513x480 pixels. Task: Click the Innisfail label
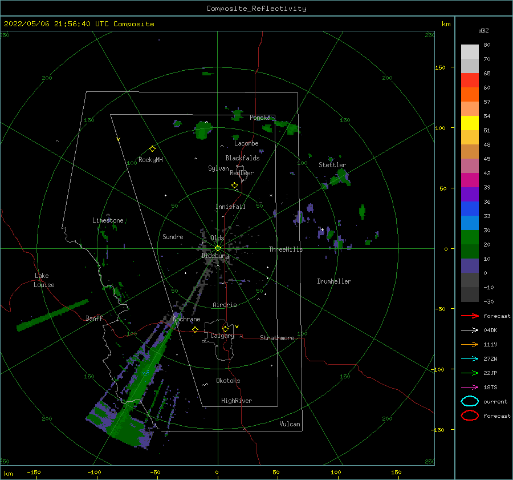click(230, 207)
